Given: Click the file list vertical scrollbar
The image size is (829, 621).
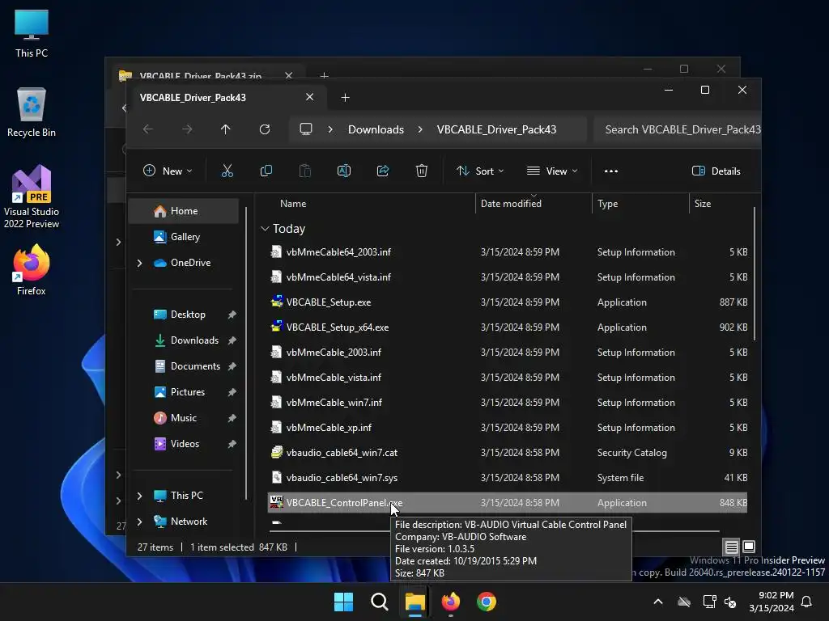Looking at the screenshot, I should tap(754, 275).
